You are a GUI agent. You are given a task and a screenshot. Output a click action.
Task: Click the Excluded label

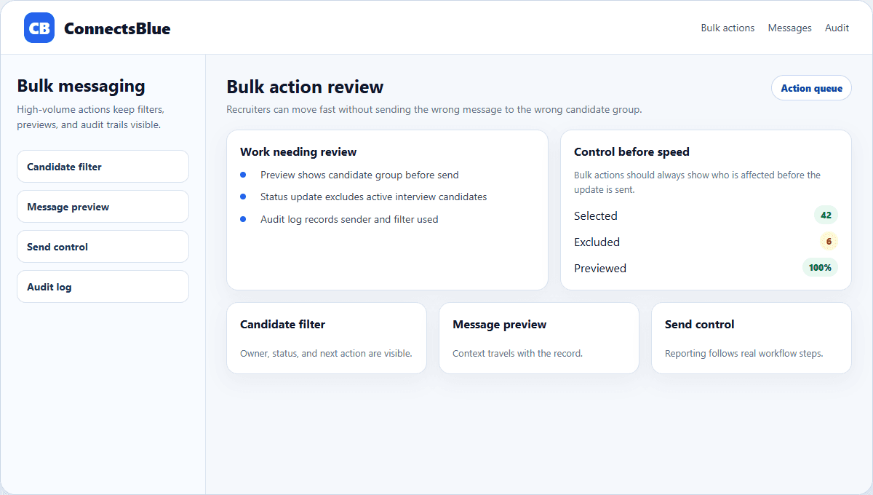tap(597, 242)
